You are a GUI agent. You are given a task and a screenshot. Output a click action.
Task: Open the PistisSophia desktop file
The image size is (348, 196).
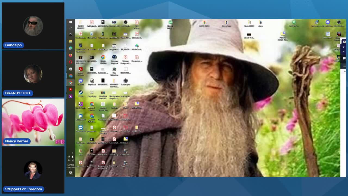pyautogui.click(x=114, y=164)
